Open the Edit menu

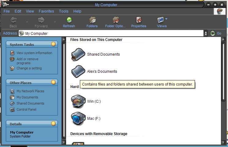click(18, 11)
